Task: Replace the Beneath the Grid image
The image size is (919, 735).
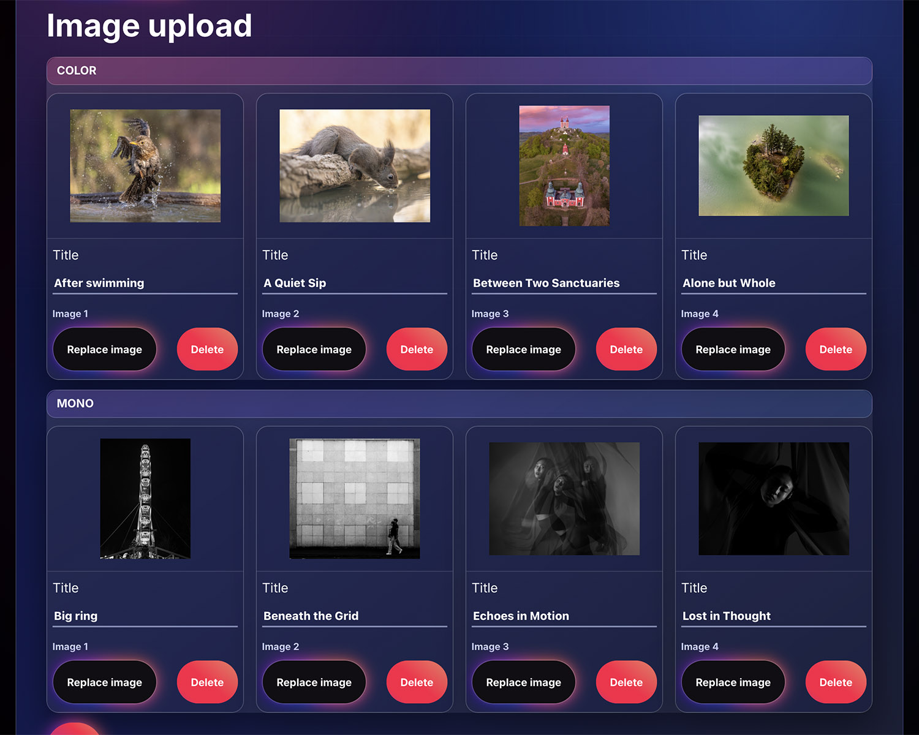Action: coord(314,682)
